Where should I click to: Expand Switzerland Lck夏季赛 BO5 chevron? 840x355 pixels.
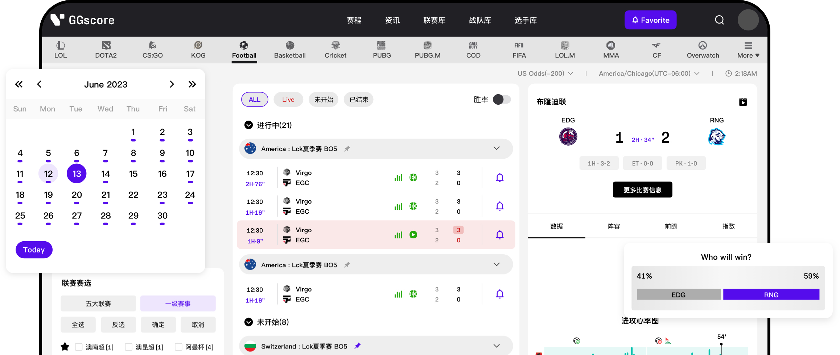497,346
